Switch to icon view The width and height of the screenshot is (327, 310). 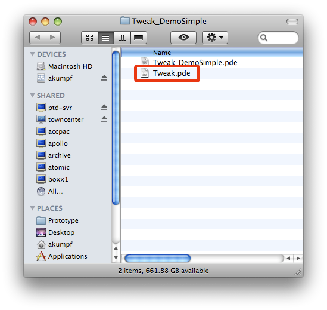point(90,38)
